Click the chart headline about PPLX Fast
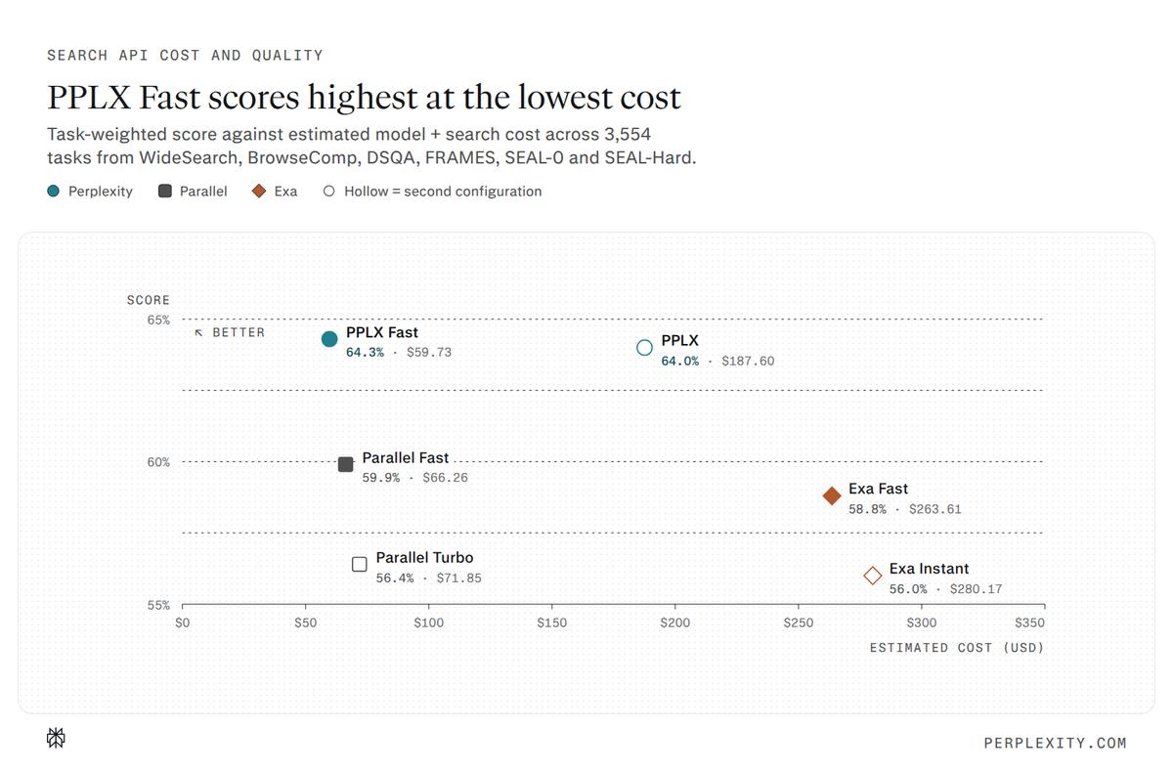The width and height of the screenshot is (1173, 770). [364, 98]
